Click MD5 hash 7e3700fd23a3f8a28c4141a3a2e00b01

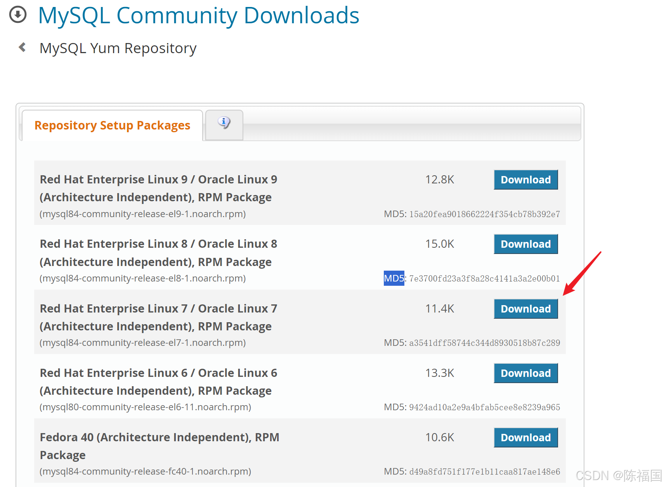point(485,278)
